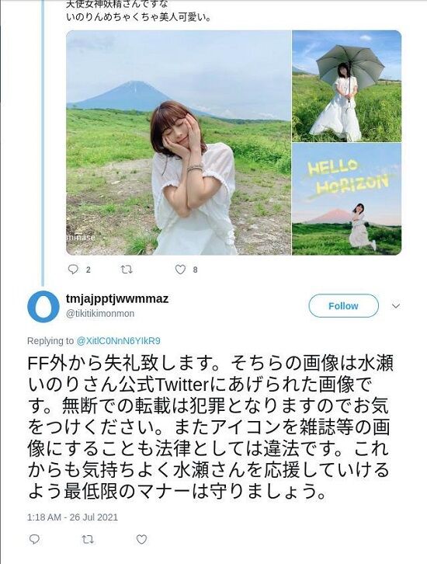Open the umbrella photo thumbnail
The image size is (427, 564).
coord(346,86)
